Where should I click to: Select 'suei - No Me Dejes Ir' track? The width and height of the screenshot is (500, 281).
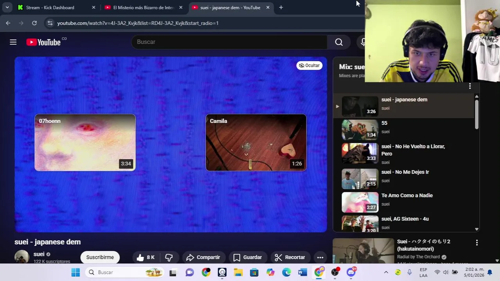click(x=404, y=179)
